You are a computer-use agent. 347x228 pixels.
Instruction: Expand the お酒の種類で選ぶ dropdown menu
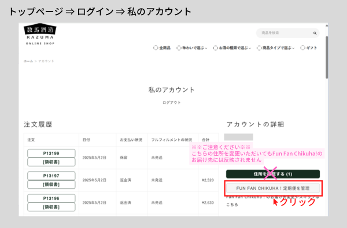[x=232, y=48]
